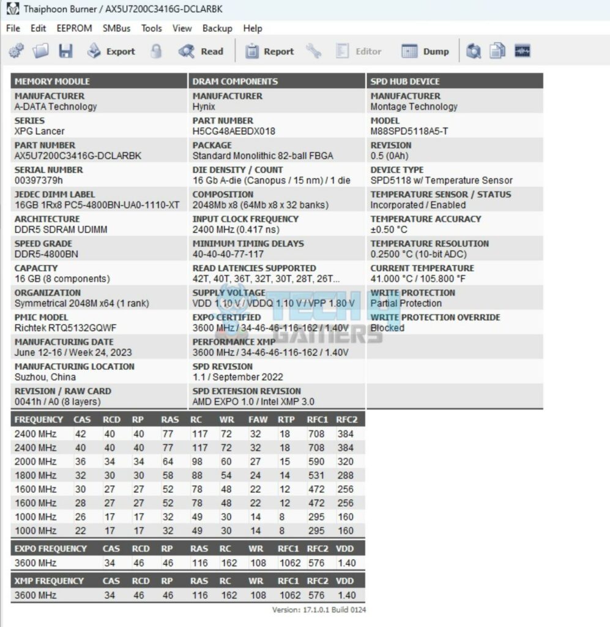
Task: Click the MEMORY MODULE section header
Action: point(99,81)
